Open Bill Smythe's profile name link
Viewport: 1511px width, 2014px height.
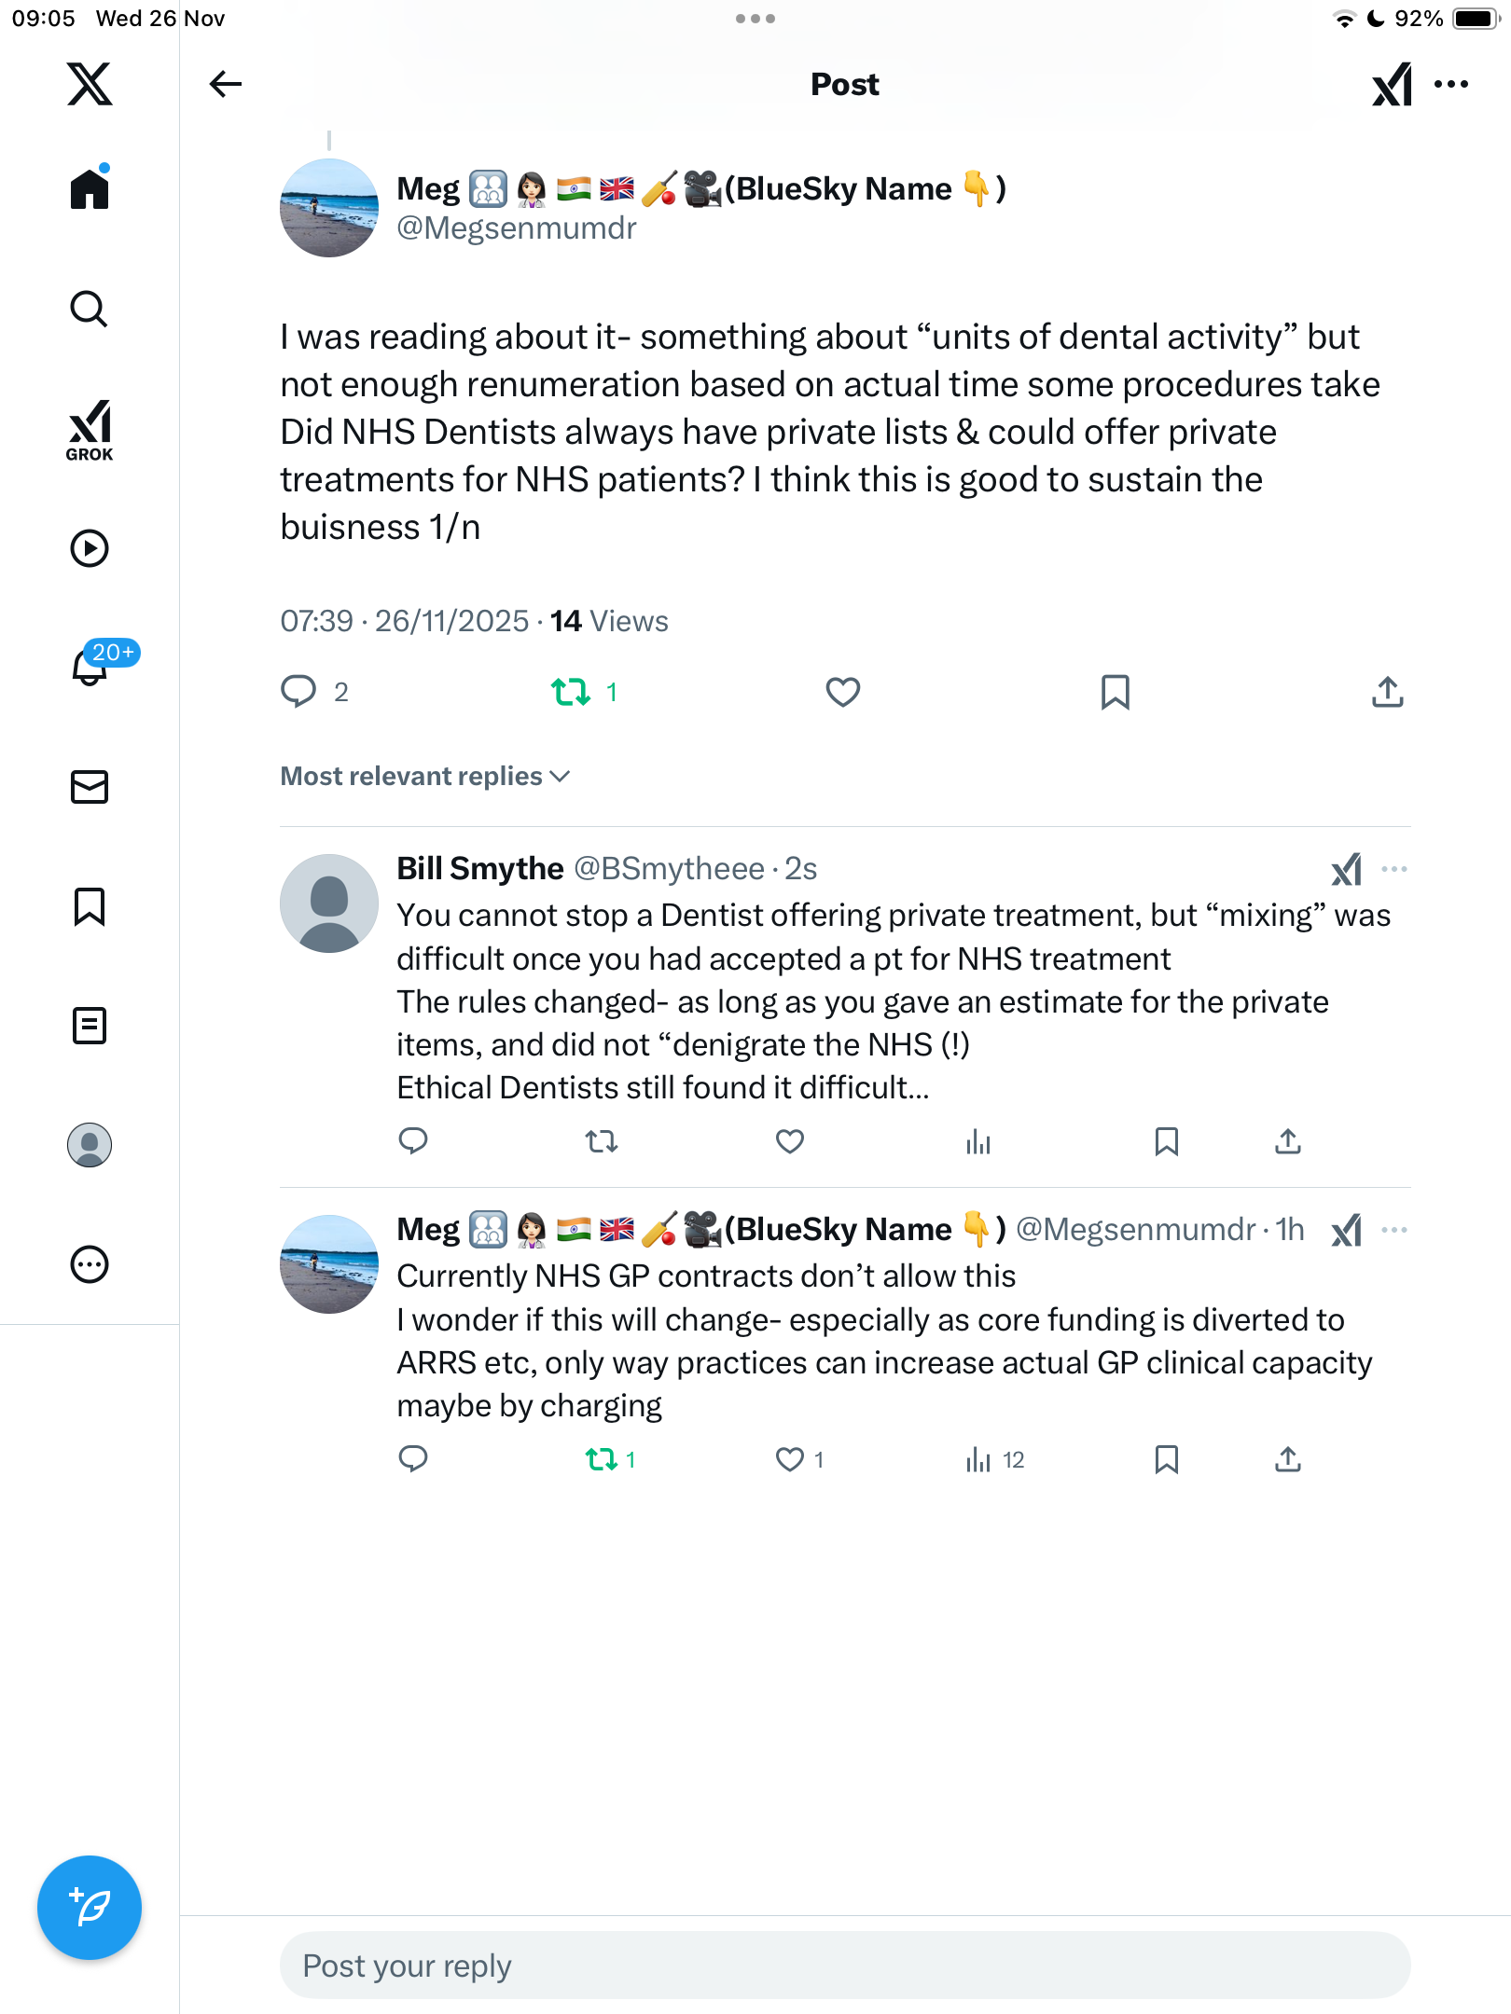click(x=479, y=869)
